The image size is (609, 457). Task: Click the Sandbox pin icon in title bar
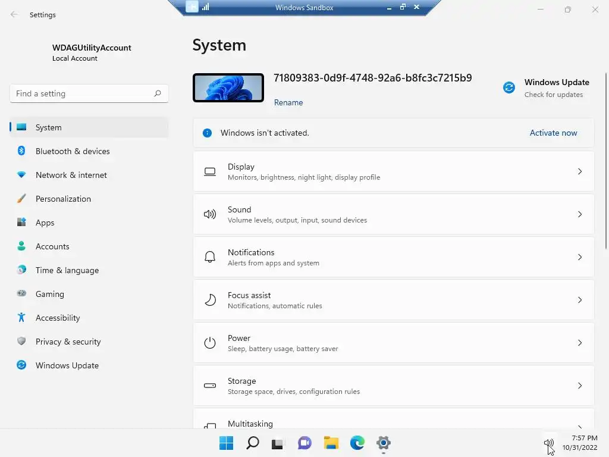pyautogui.click(x=192, y=7)
